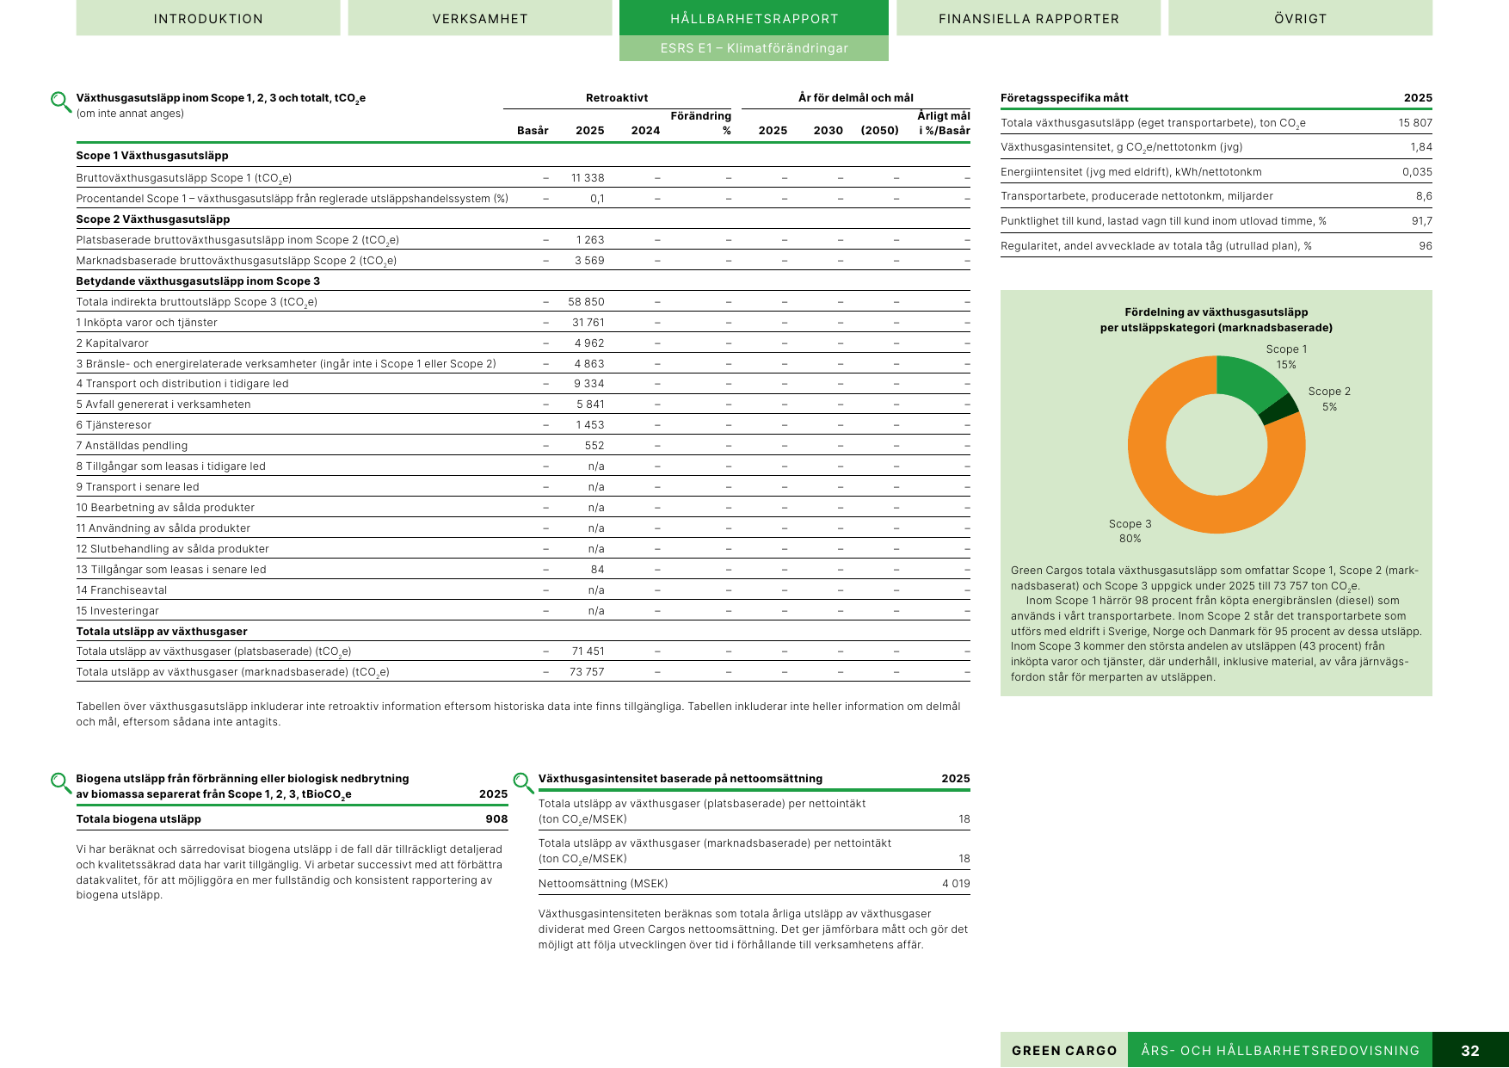Viewport: 1509px width, 1068px height.
Task: Click the 'Retroaktivt' column group header
Action: pos(617,98)
